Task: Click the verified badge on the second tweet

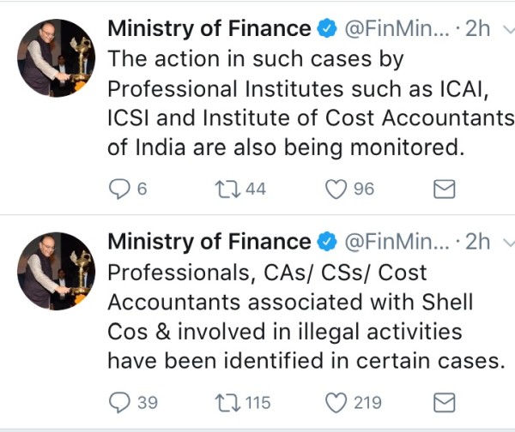Action: point(327,243)
